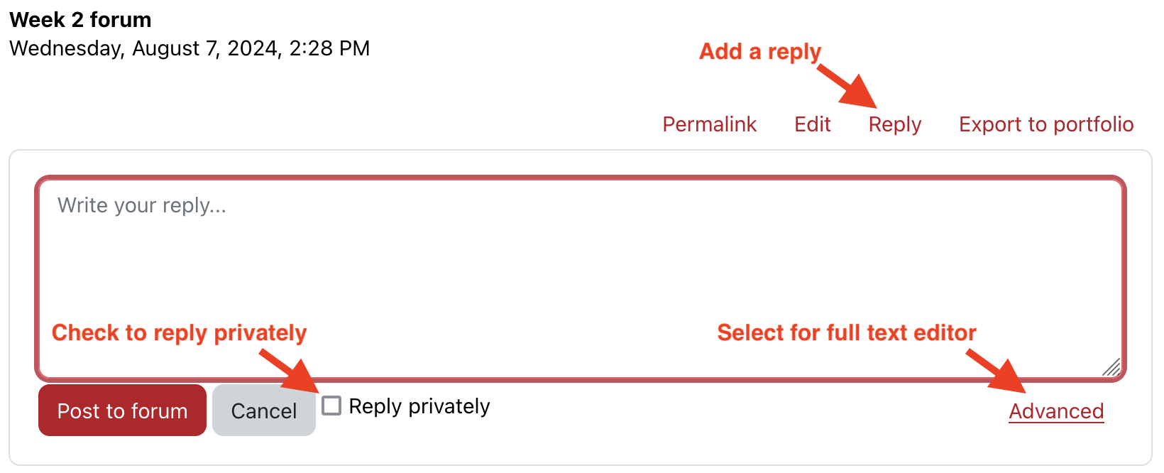1164x473 pixels.
Task: Cancel the reply
Action: [263, 411]
